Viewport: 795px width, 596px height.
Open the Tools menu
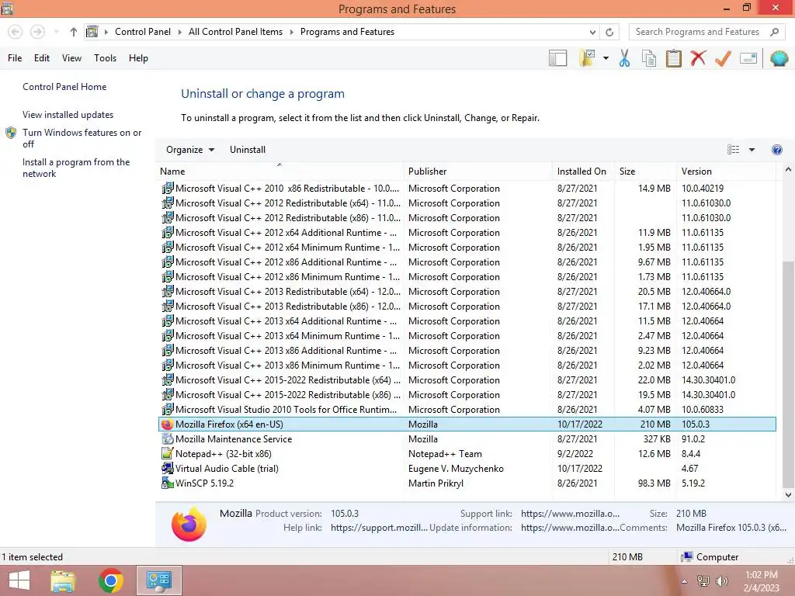pyautogui.click(x=105, y=58)
